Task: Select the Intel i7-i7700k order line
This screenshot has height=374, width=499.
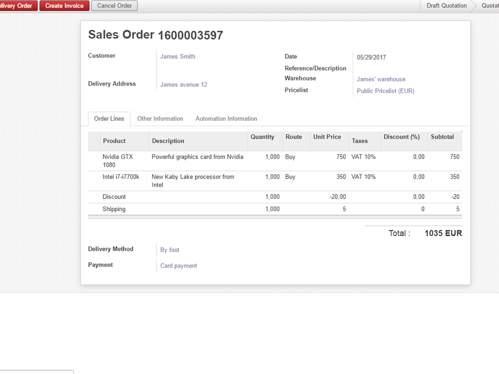Action: point(121,177)
